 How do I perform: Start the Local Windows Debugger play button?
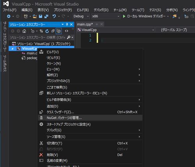[x=124, y=16]
